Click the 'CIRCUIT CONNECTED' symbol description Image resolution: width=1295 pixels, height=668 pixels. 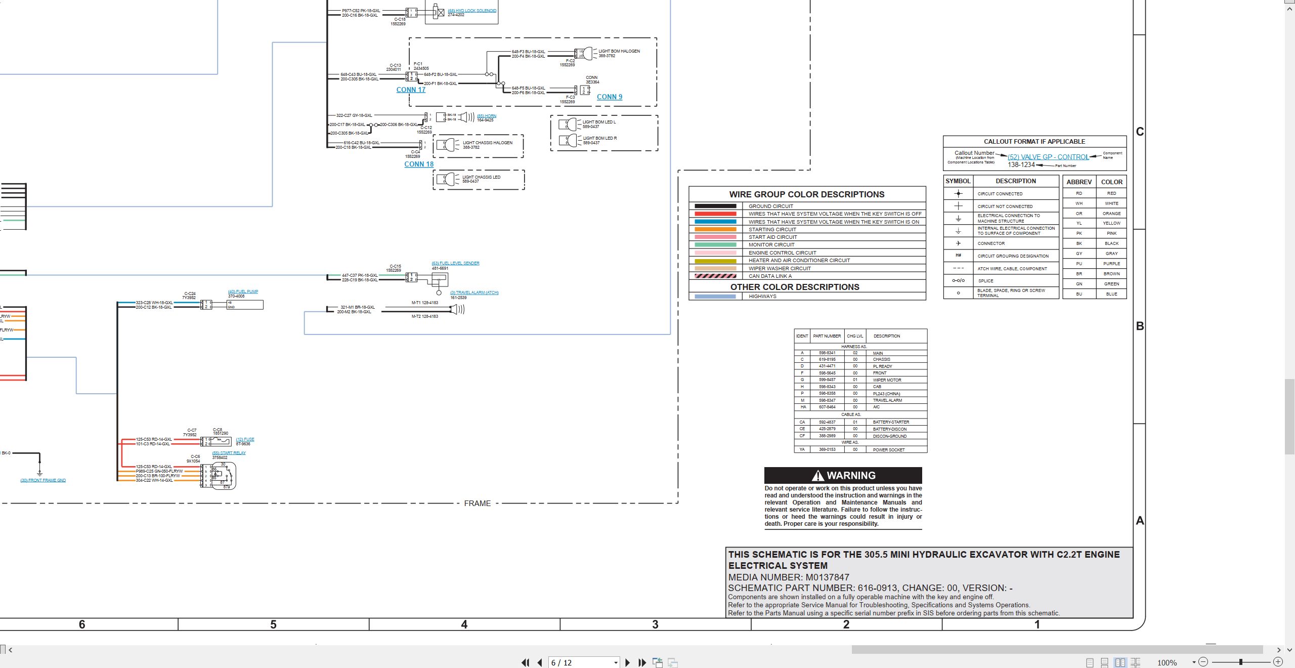pos(1000,194)
